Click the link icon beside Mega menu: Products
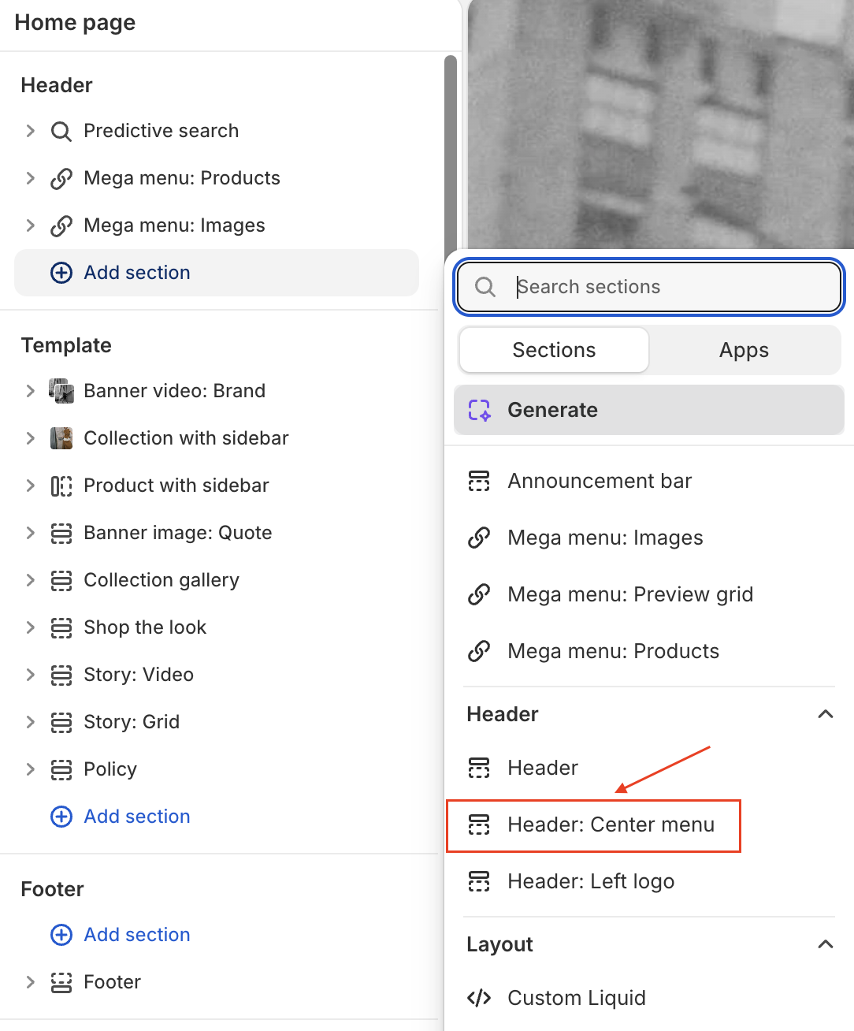The image size is (854, 1031). 61,178
